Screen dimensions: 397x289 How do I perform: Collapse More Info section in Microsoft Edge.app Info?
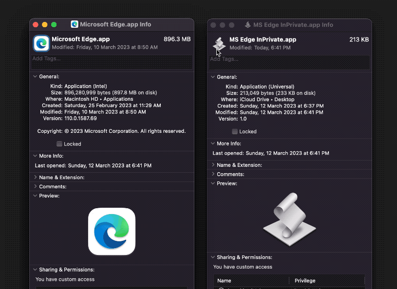35,156
